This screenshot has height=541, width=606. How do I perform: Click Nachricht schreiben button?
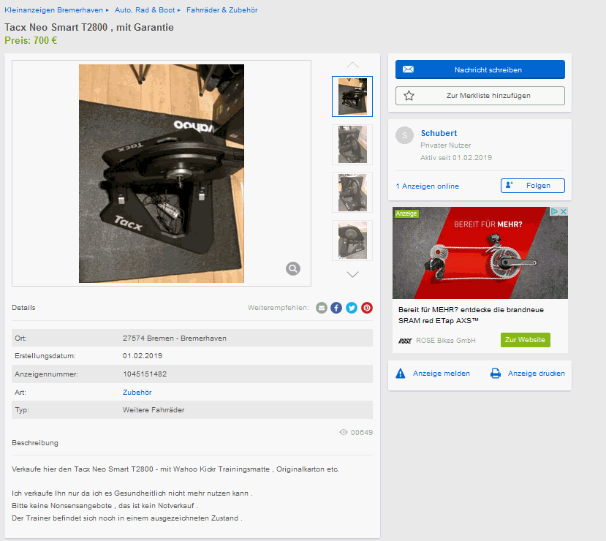(480, 69)
